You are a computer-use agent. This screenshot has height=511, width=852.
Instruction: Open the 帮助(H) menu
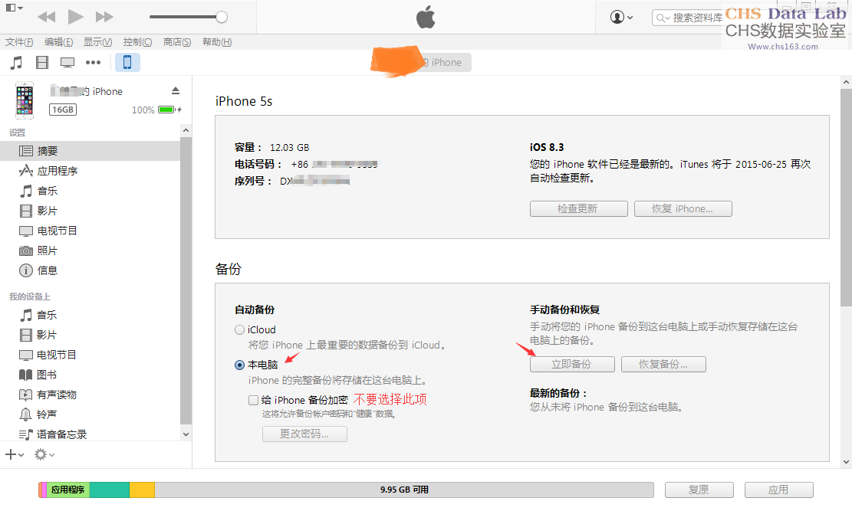217,42
